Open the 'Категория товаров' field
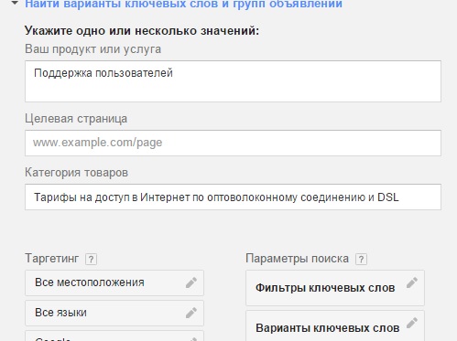This screenshot has height=341, width=457. point(233,197)
